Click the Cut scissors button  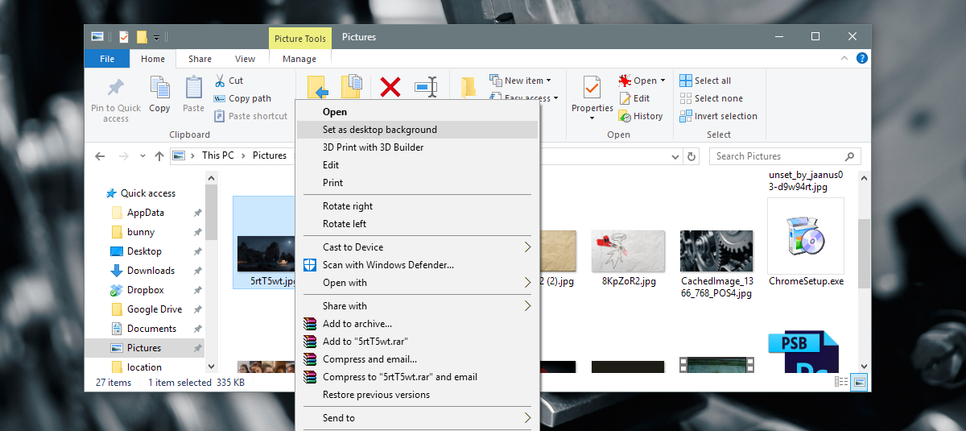click(219, 81)
